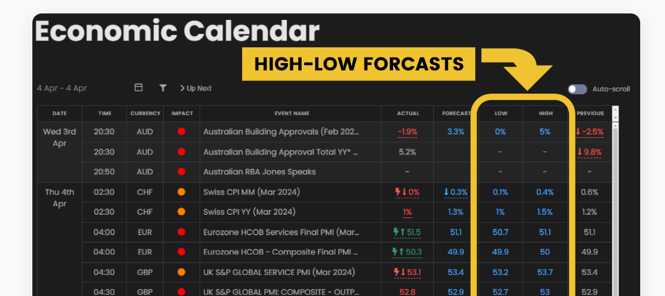665x296 pixels.
Task: Click orange impact dot for UK Service PMI
Action: 181,272
